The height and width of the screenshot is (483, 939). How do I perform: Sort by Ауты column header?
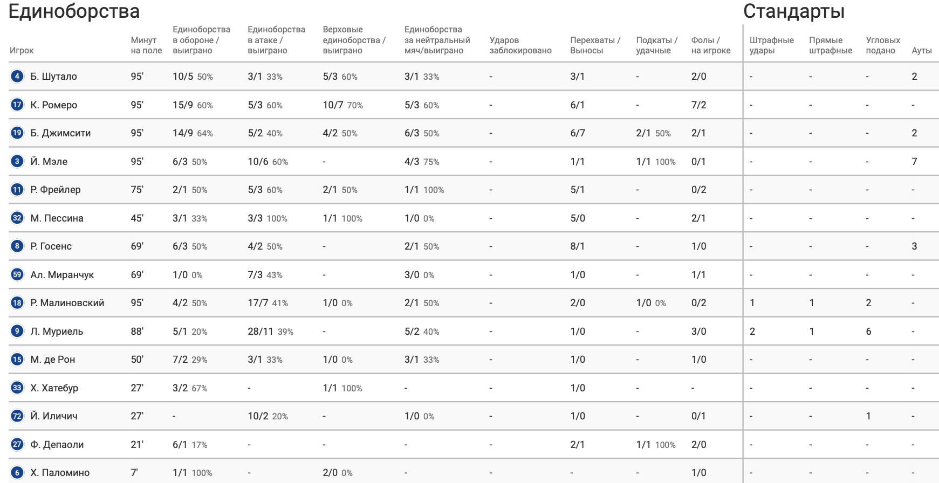[922, 50]
